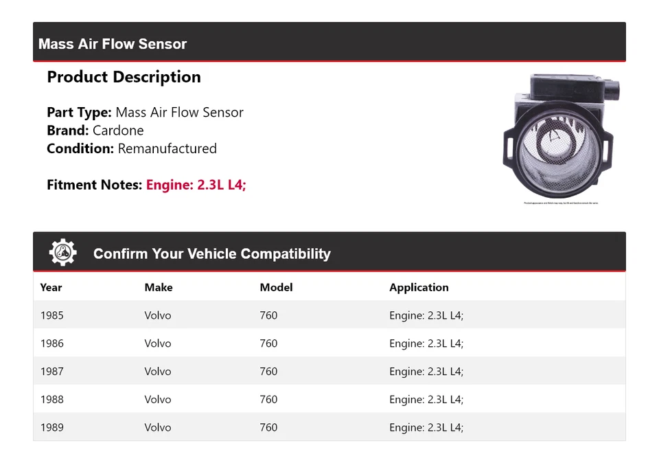This screenshot has width=659, height=463.
Task: Click the Year column header
Action: [x=51, y=287]
